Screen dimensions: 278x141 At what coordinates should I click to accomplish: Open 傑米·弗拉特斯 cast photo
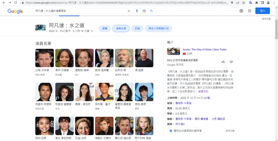(x=64, y=126)
